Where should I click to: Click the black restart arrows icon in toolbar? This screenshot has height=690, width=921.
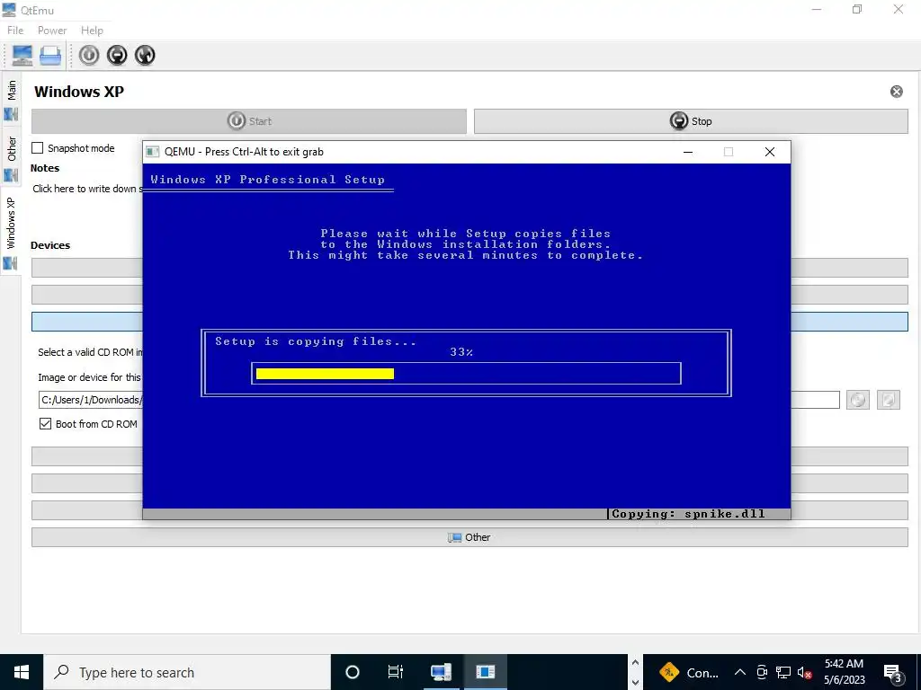(x=145, y=55)
